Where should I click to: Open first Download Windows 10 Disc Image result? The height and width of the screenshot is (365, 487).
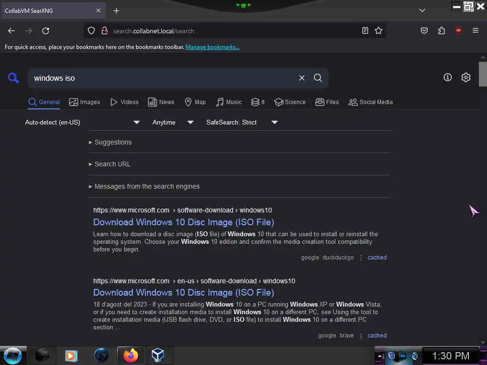pos(184,222)
